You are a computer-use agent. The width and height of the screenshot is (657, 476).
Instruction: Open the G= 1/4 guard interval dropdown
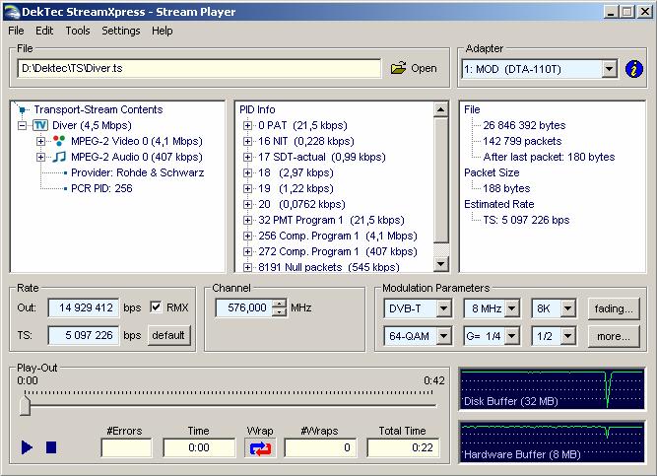coord(511,336)
